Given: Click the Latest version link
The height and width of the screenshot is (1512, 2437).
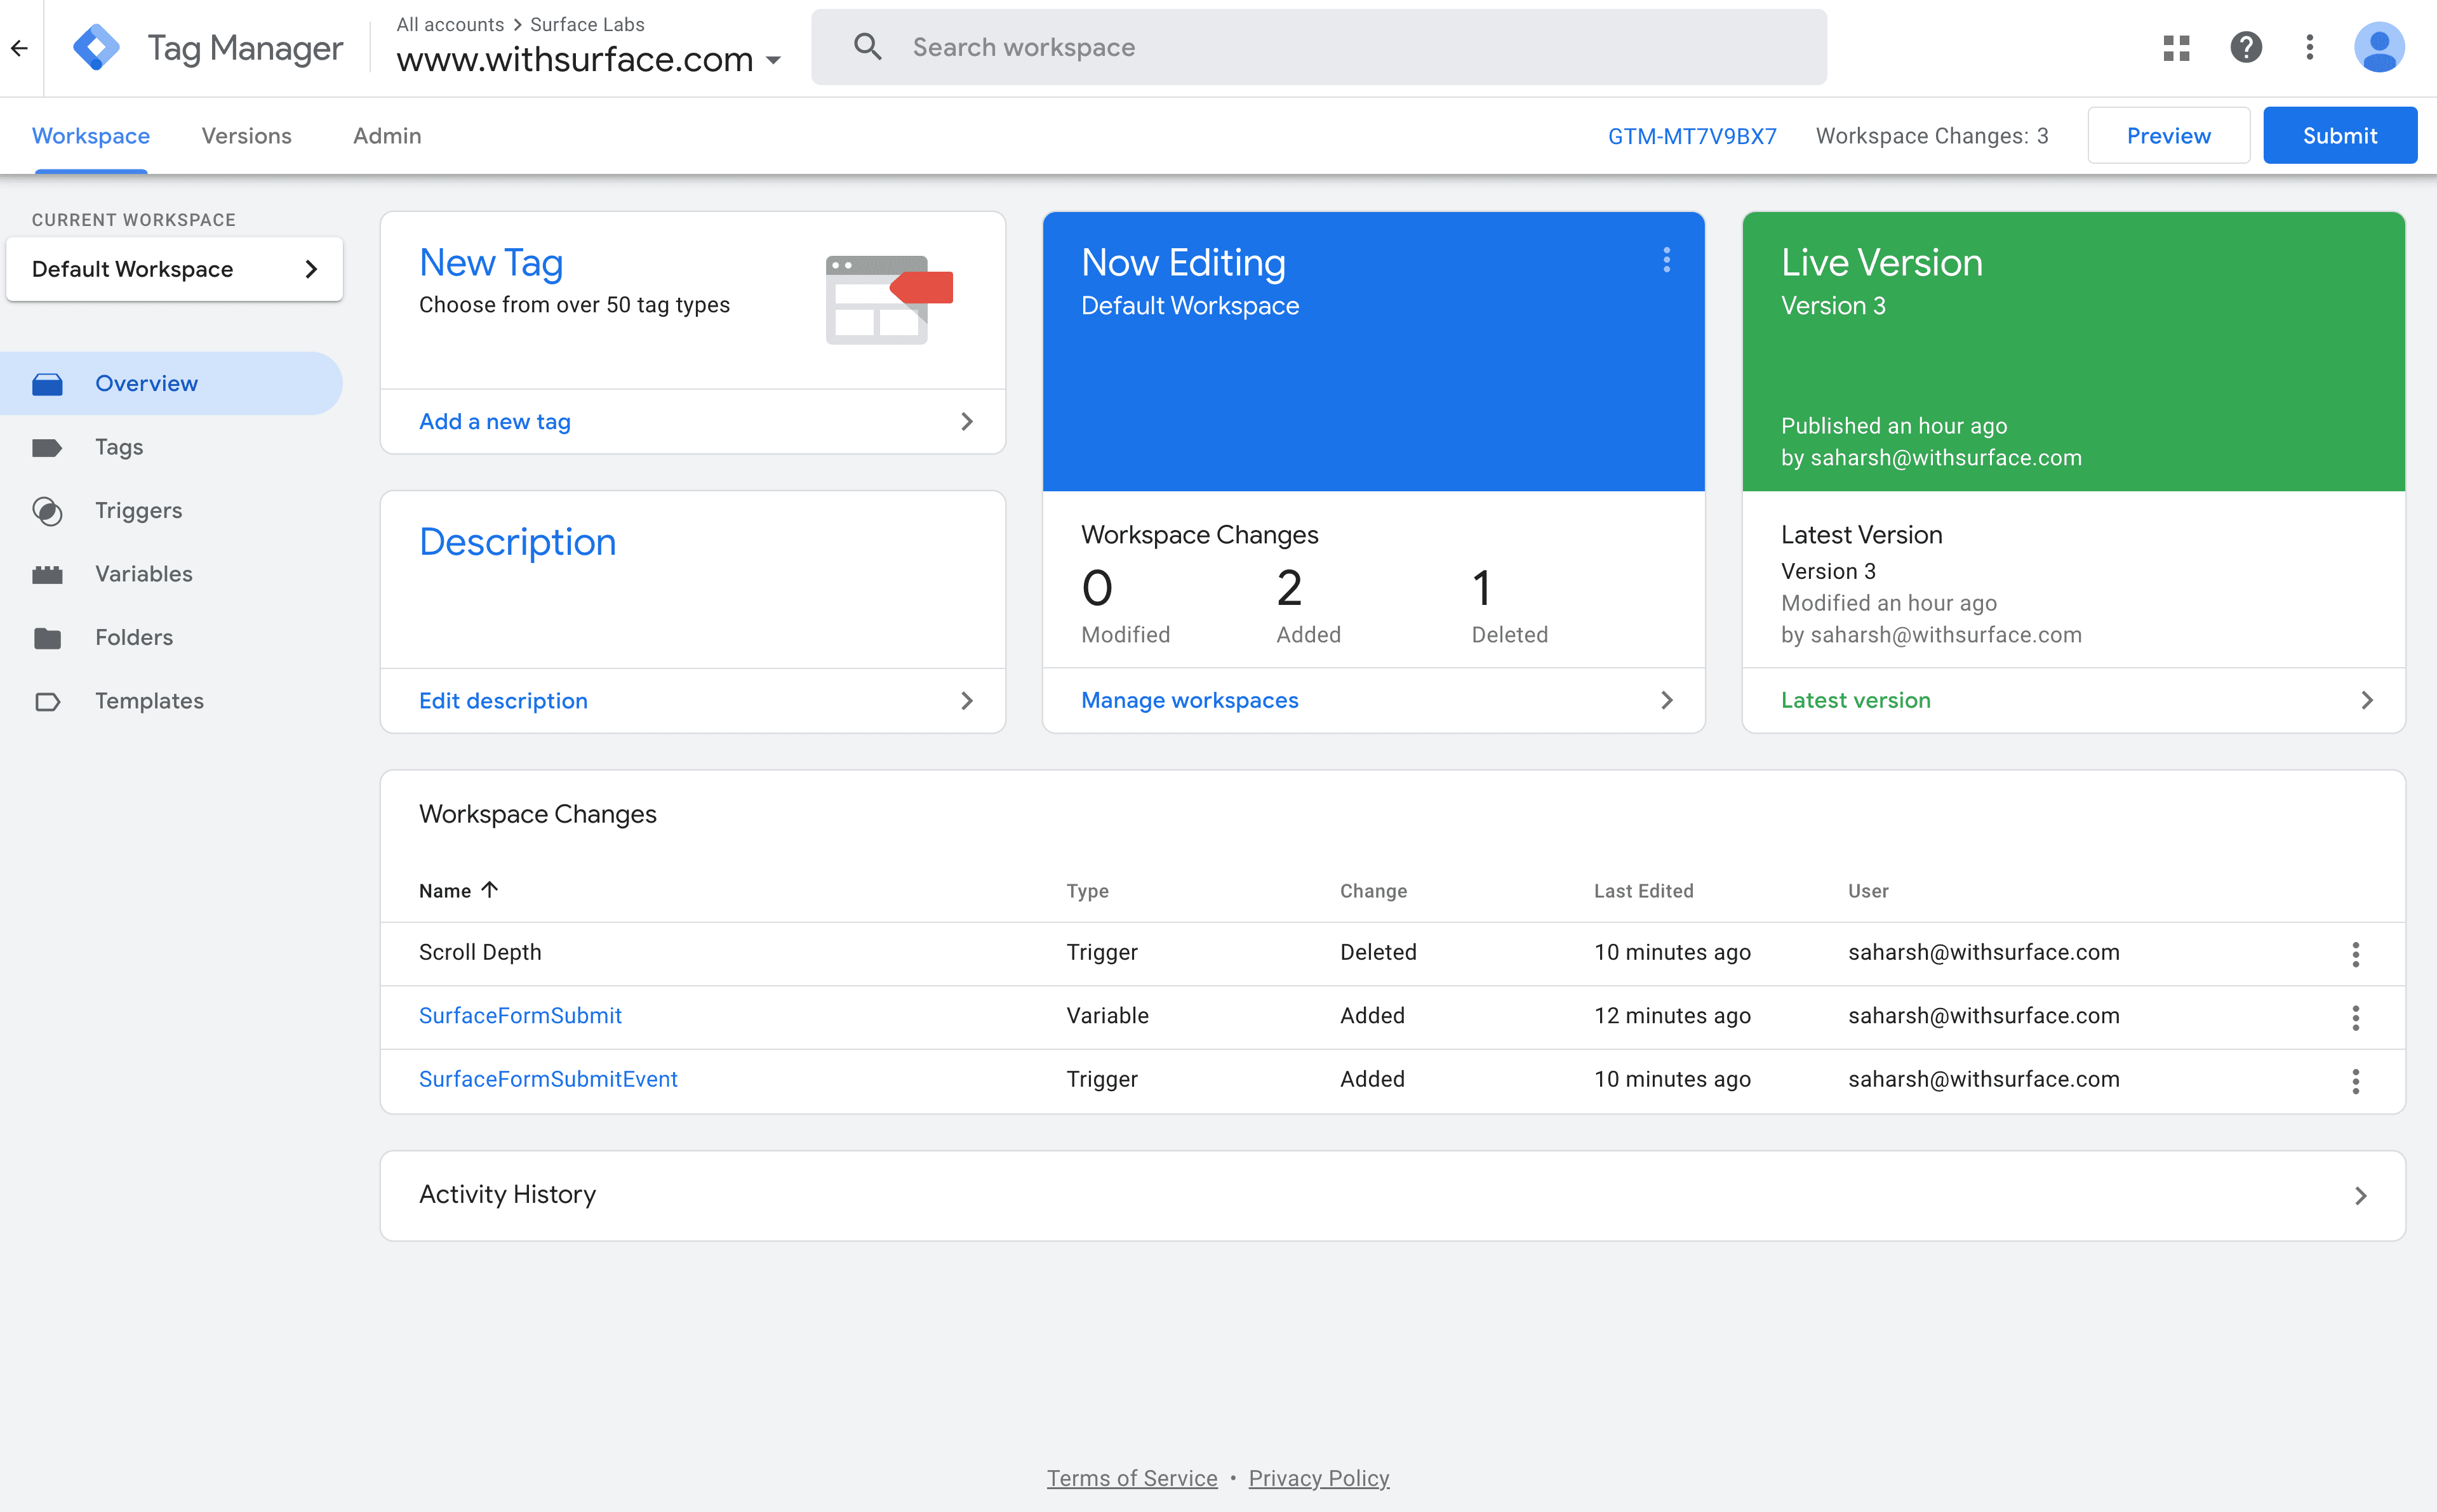Looking at the screenshot, I should [1856, 700].
